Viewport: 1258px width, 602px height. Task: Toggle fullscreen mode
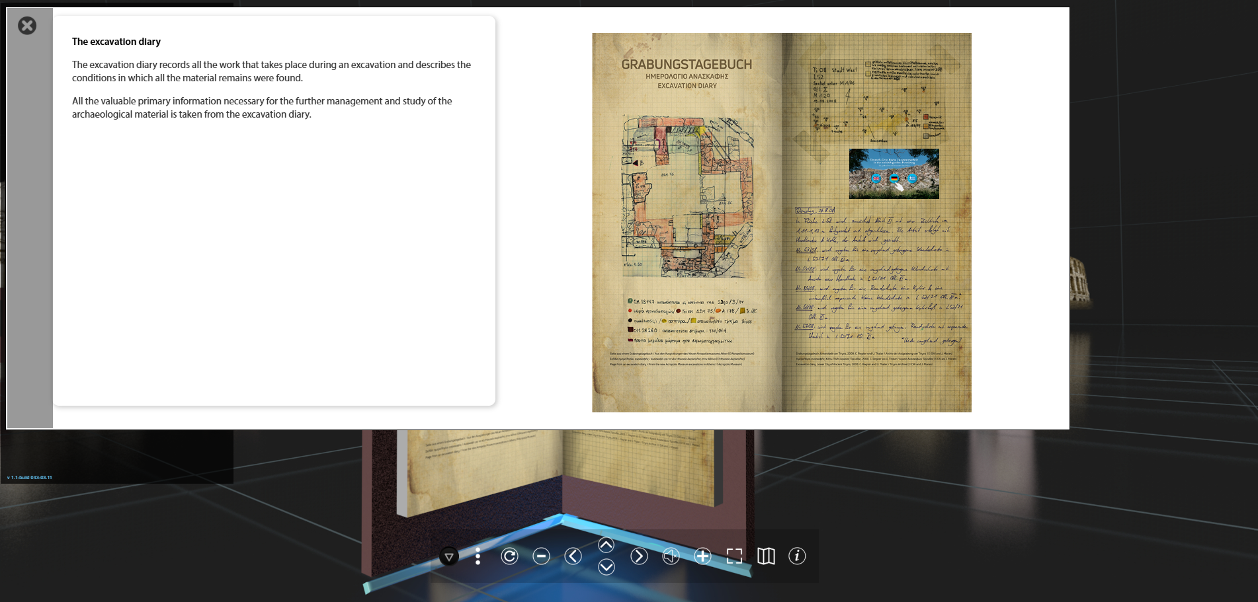(x=734, y=556)
